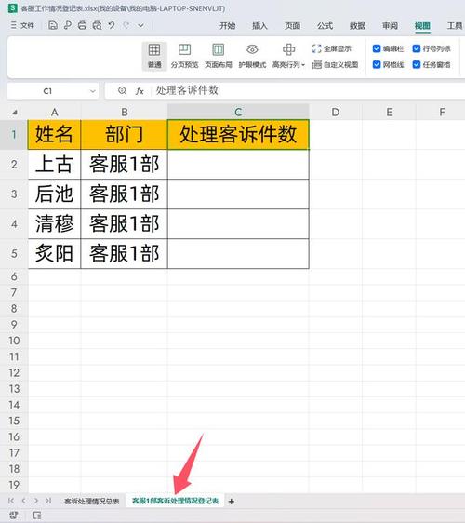Select the 视图 ribbon tab
465x523 pixels.
coord(422,26)
